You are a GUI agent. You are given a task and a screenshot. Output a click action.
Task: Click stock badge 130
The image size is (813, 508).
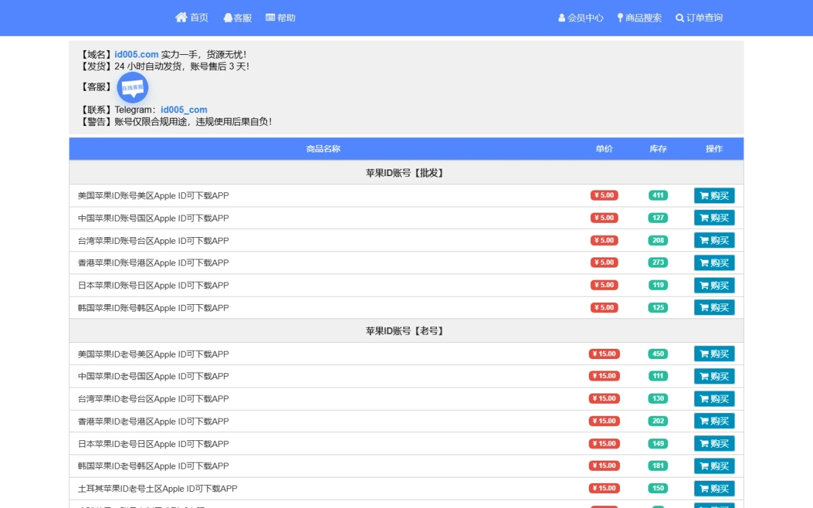(x=658, y=398)
